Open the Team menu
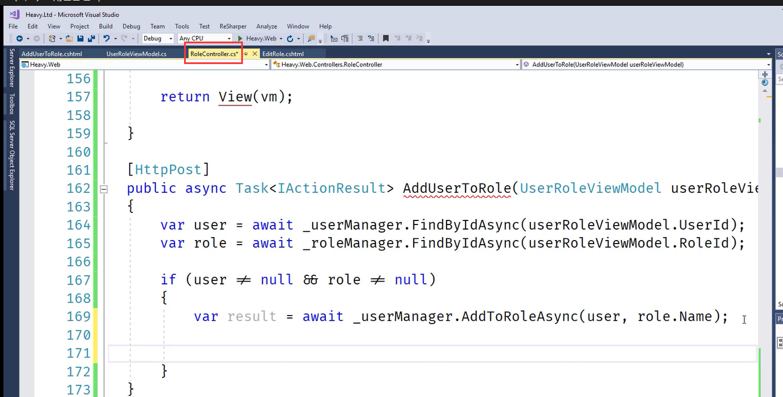783x397 pixels. [x=158, y=26]
